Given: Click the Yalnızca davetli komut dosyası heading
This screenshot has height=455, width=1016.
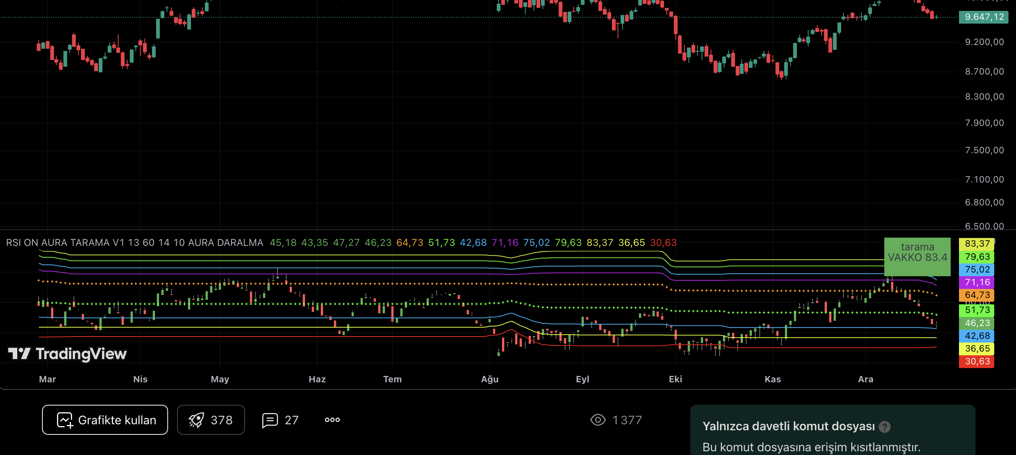Looking at the screenshot, I should coord(788,426).
